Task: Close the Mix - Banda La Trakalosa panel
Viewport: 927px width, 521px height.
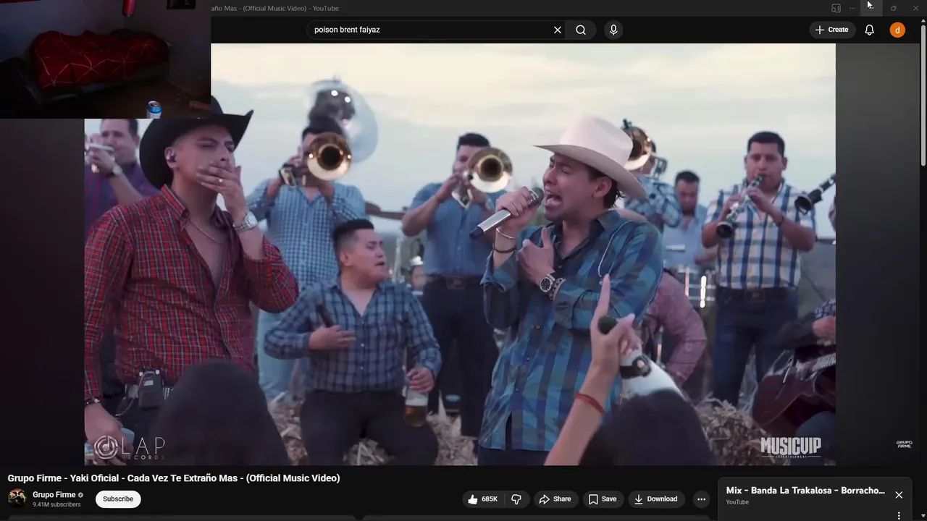Action: click(899, 495)
